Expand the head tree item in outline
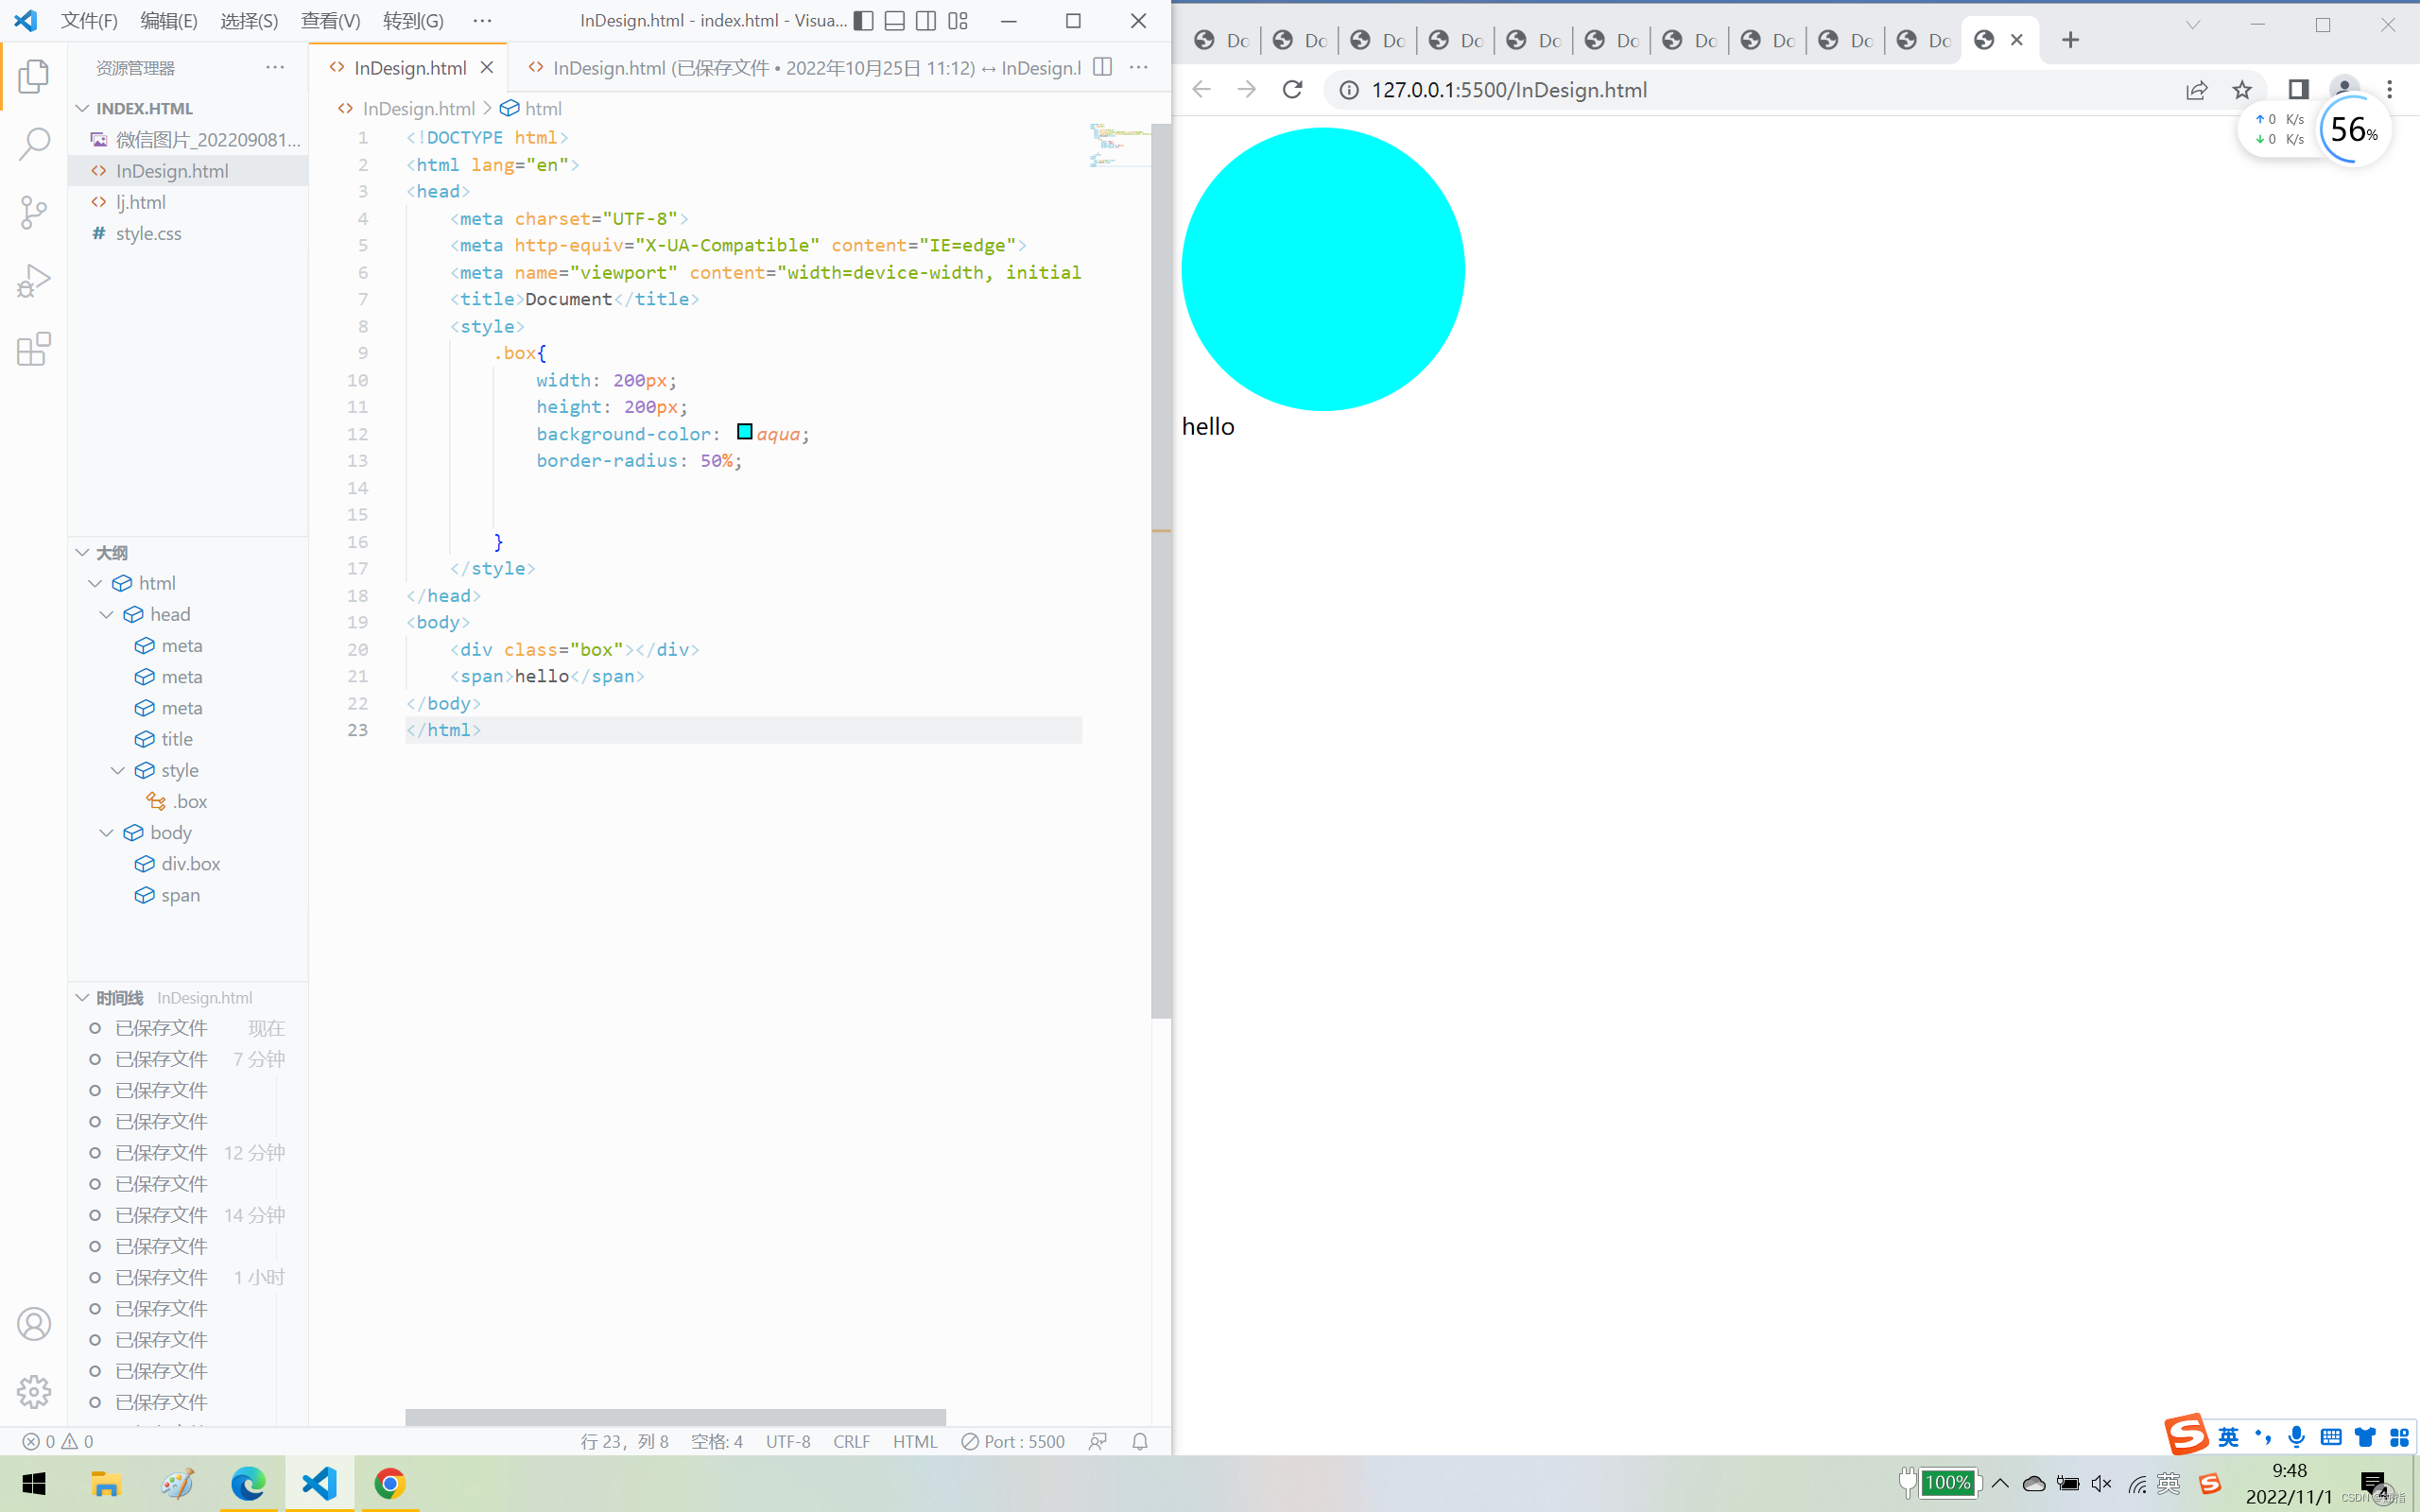2420x1512 pixels. [x=108, y=613]
